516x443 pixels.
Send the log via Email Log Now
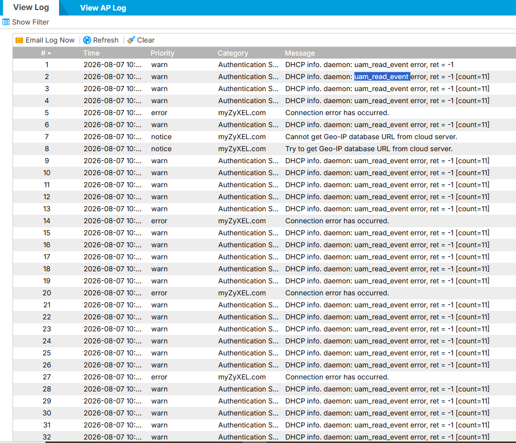(50, 40)
